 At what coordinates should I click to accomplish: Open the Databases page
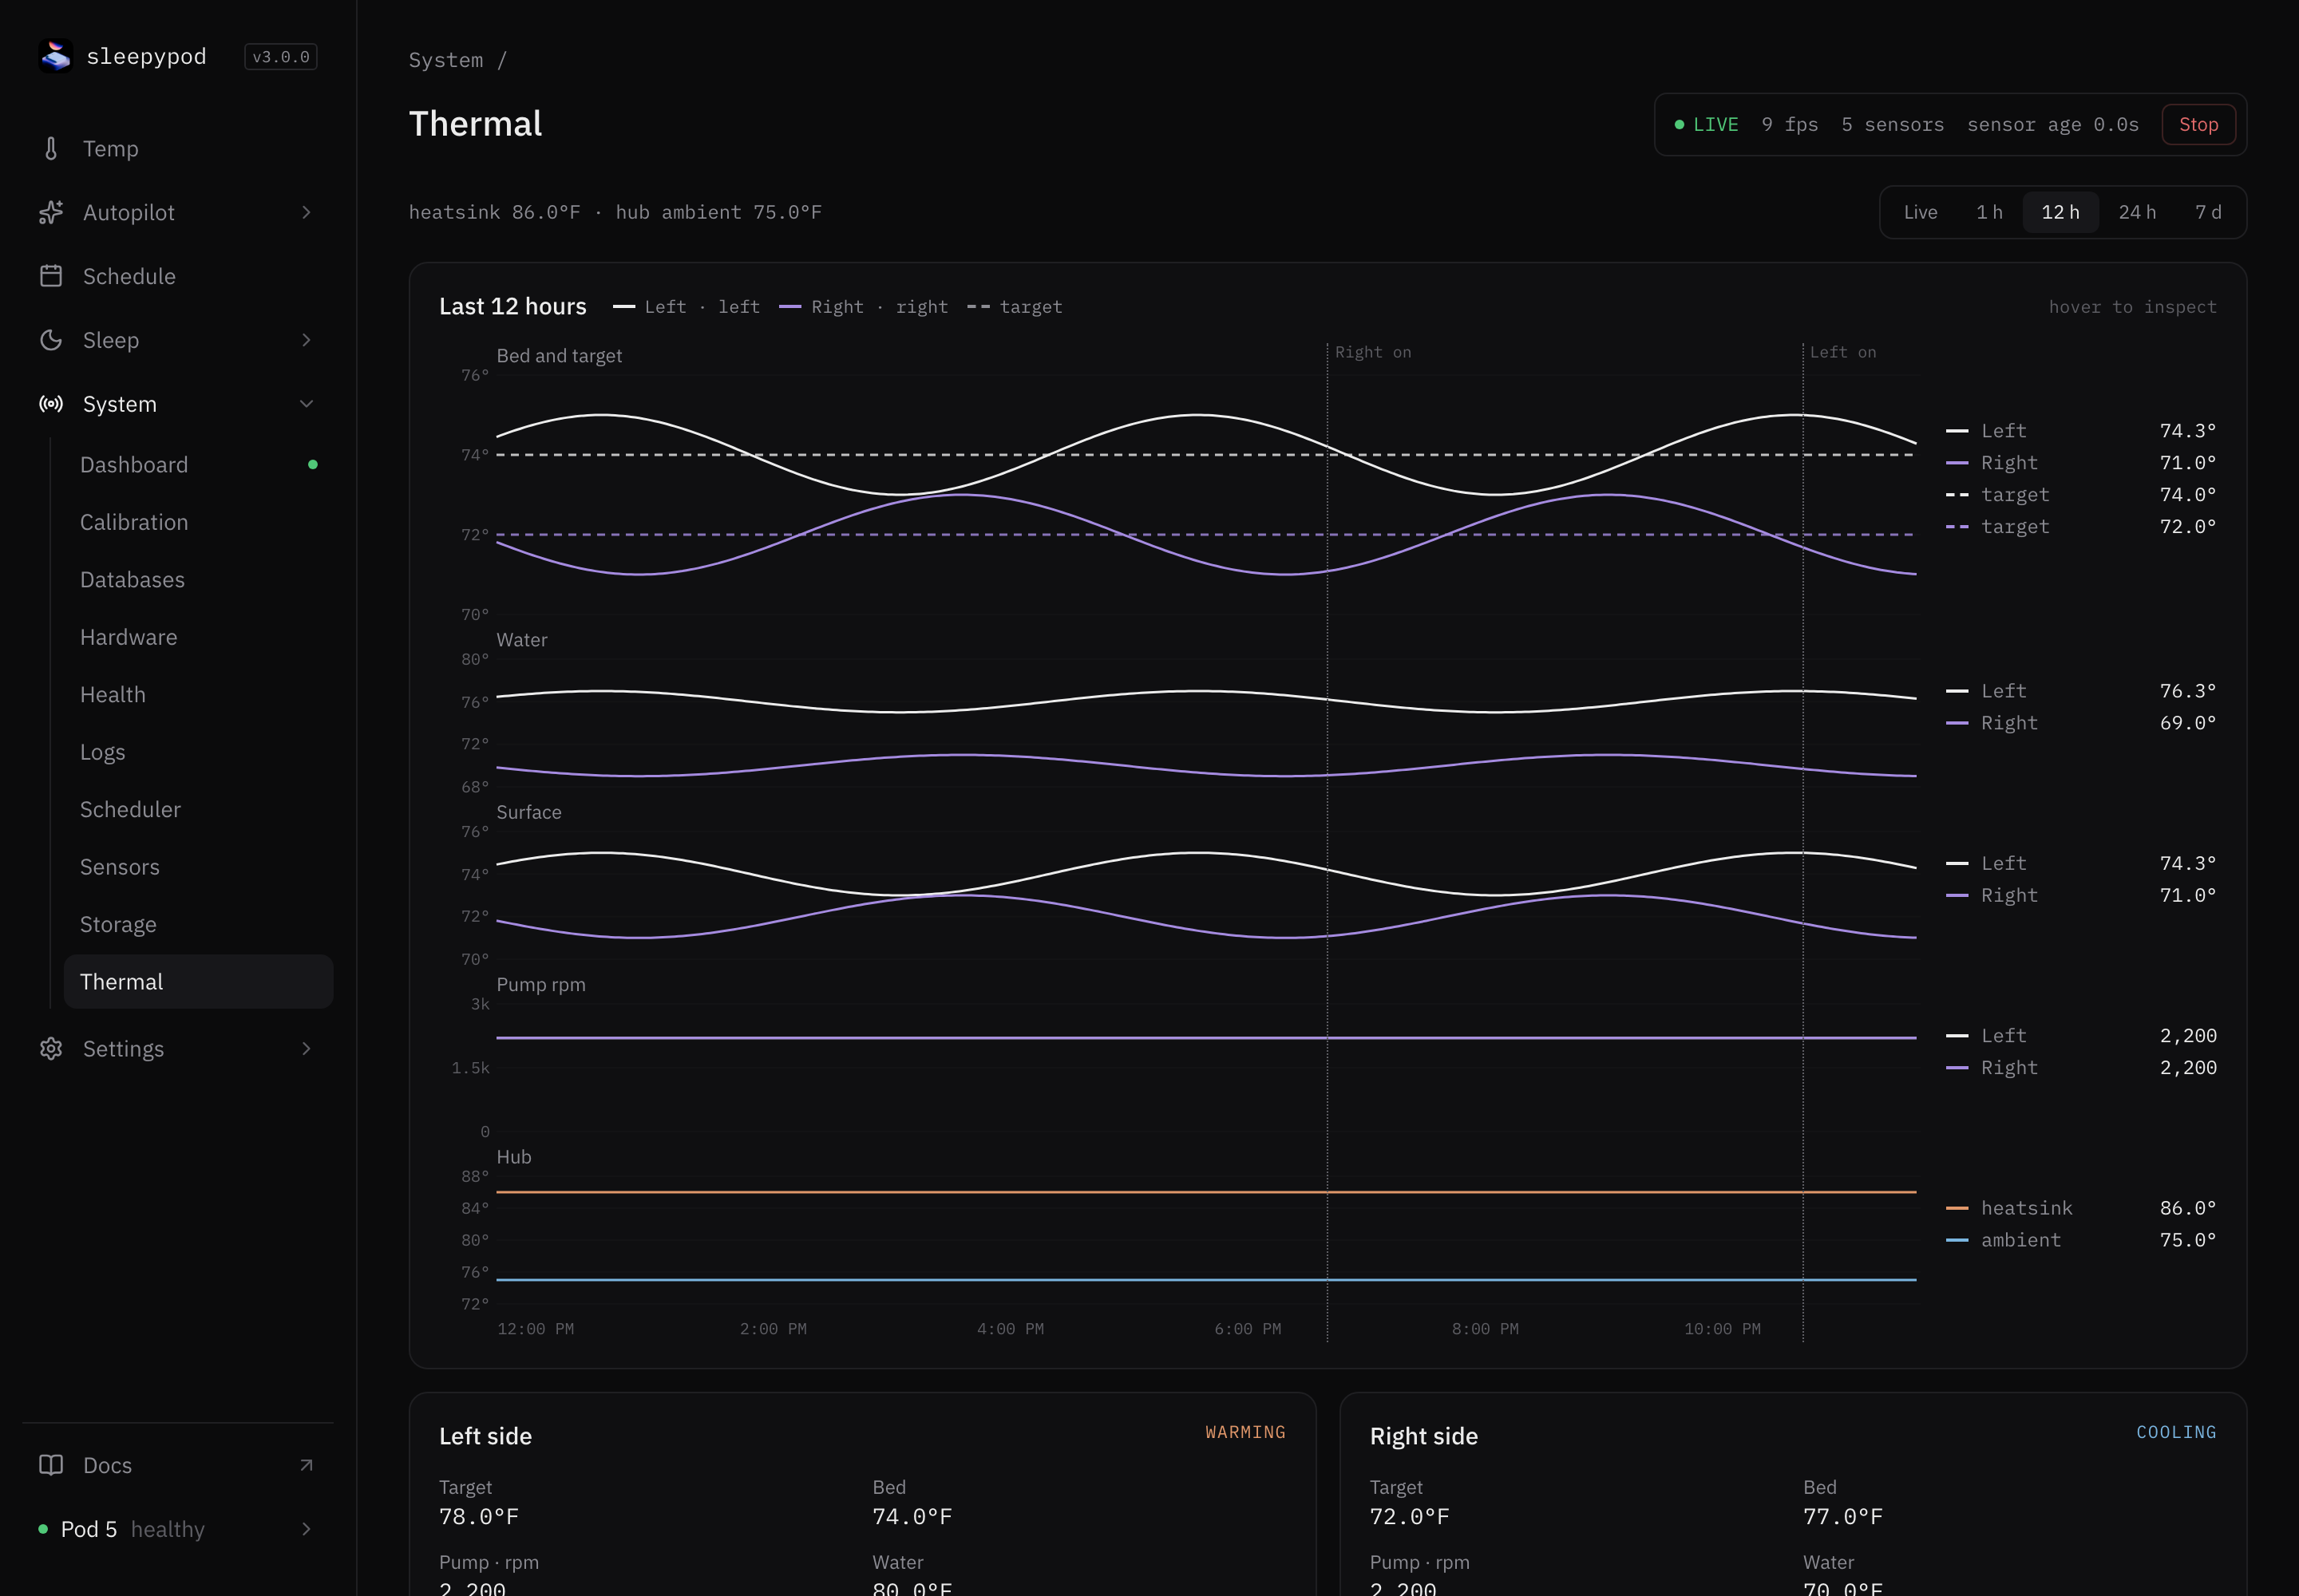198,580
